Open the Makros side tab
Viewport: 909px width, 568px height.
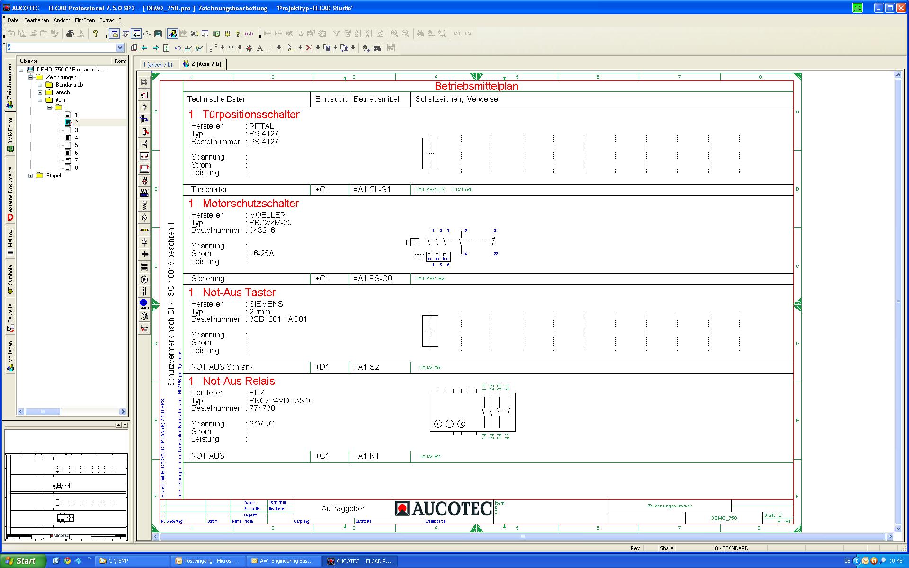click(10, 243)
